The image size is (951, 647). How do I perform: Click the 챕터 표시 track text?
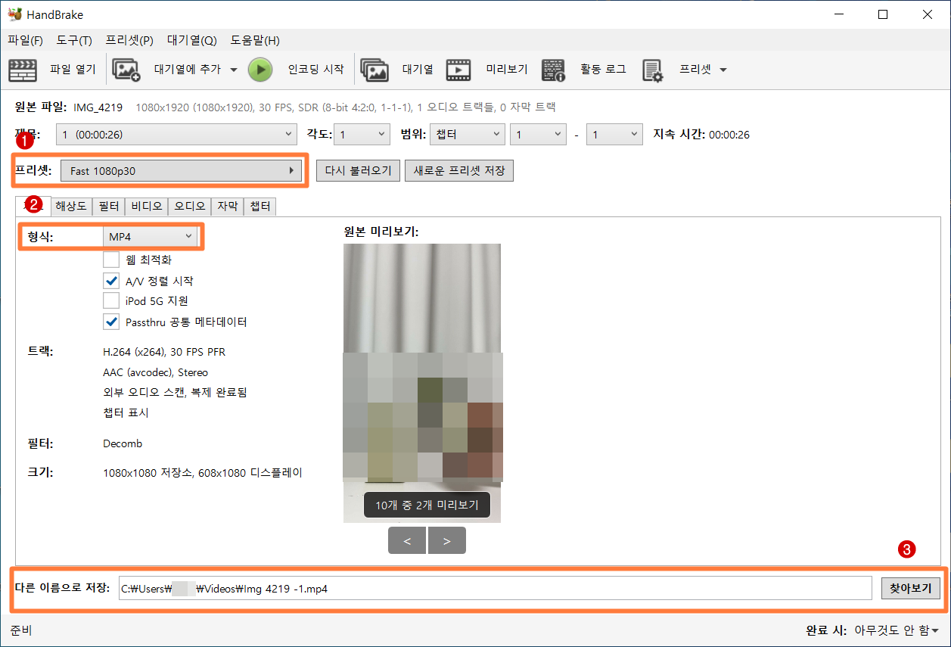click(x=126, y=412)
